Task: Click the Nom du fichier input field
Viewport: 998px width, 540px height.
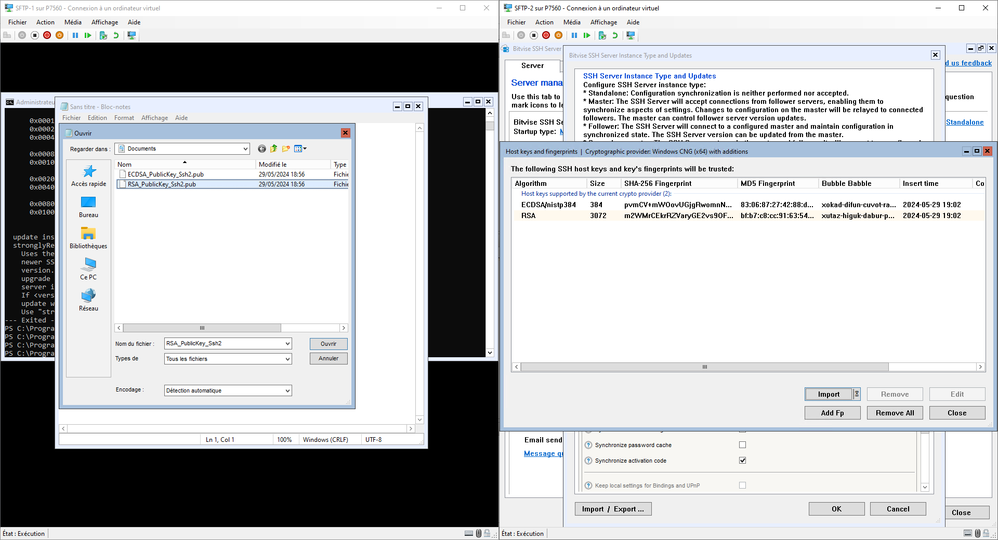Action: (224, 344)
